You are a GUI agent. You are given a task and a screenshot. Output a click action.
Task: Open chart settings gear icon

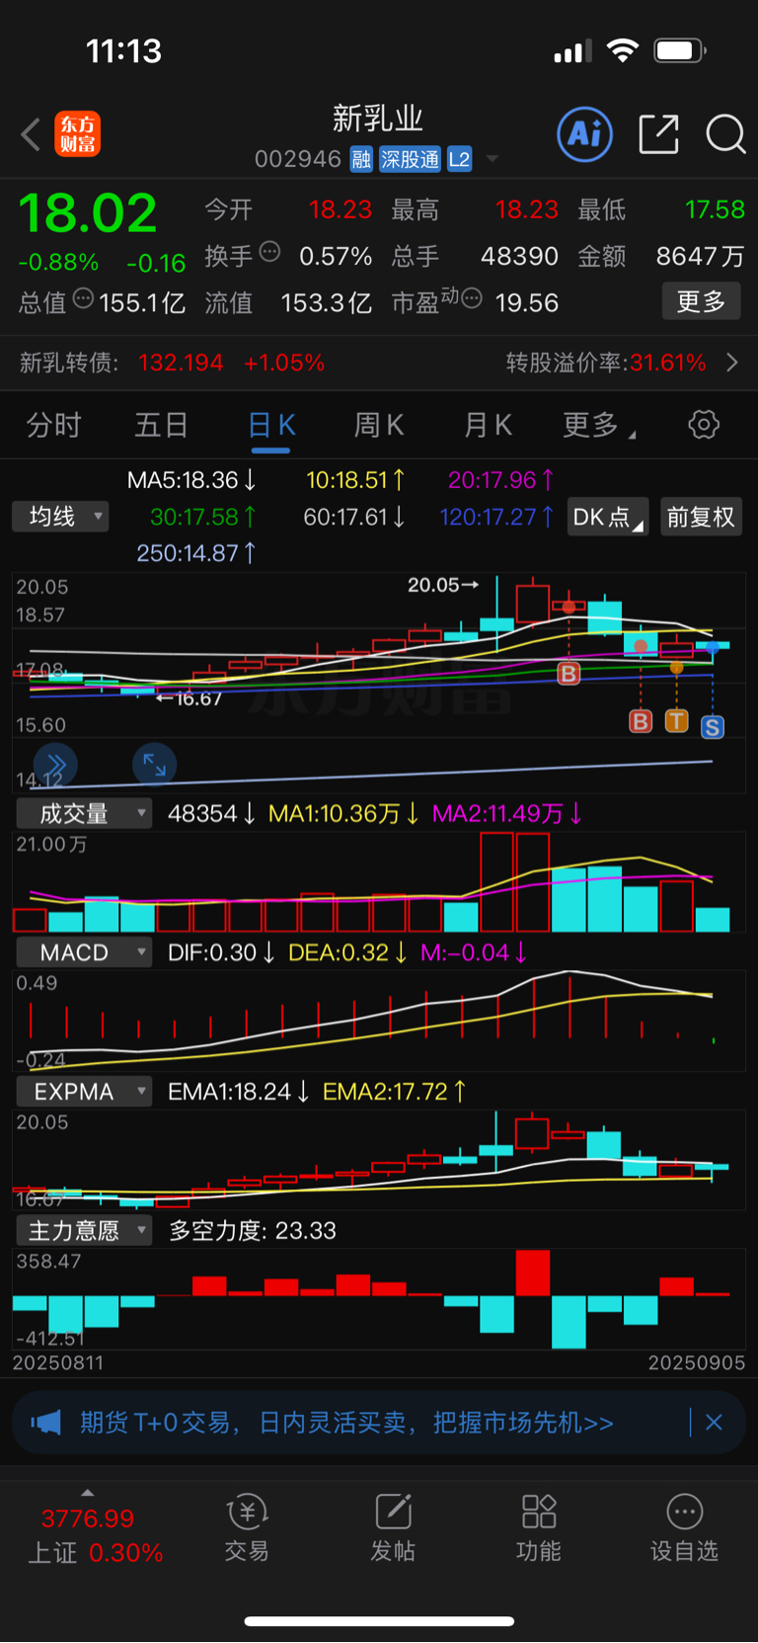coord(704,425)
